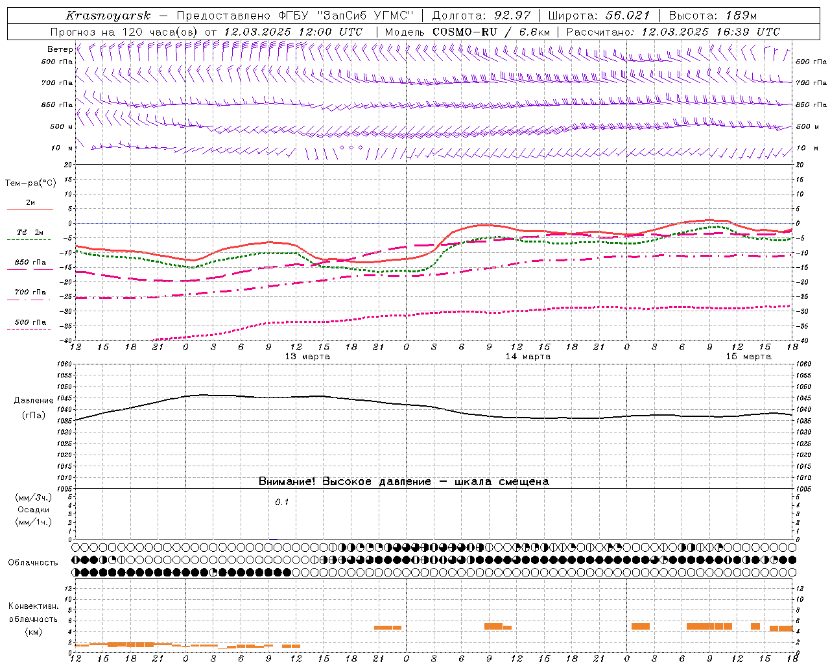Screen dimensions: 830x664
Task: Click the "15 марта" date label
Action: [748, 356]
